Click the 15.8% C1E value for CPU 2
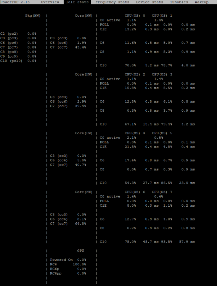This screenshot has width=217, height=286. 130,88
